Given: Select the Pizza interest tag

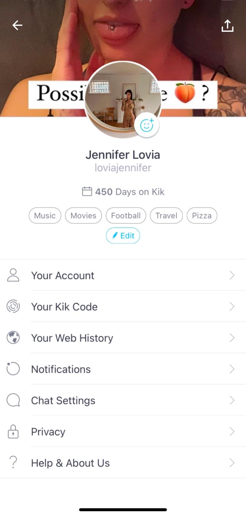Looking at the screenshot, I should click(202, 215).
